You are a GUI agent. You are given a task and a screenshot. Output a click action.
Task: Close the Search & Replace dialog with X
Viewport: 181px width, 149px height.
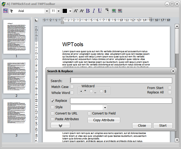coord(173,71)
